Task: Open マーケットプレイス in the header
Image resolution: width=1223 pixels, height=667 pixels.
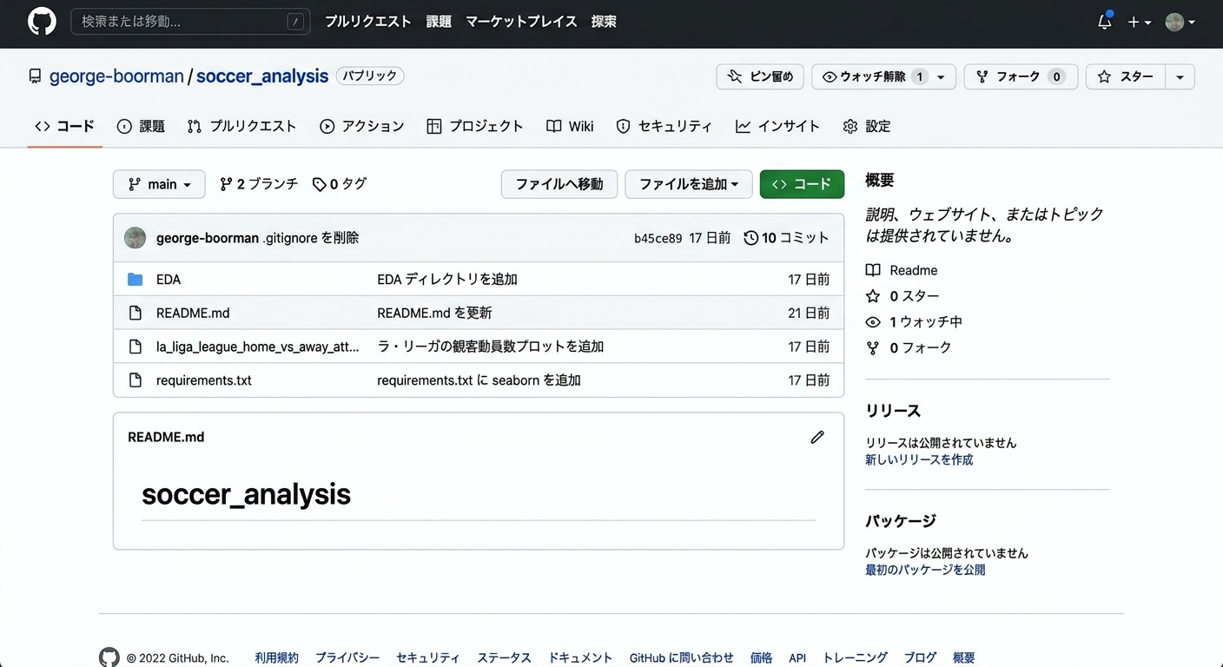Action: pos(521,22)
